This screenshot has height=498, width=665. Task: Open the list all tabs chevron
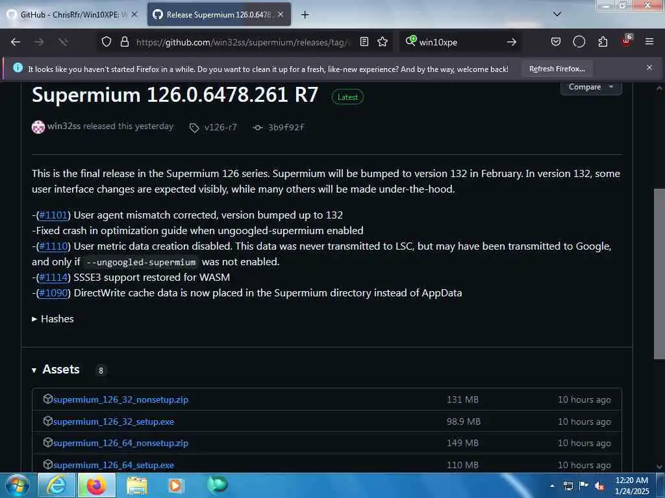[557, 14]
